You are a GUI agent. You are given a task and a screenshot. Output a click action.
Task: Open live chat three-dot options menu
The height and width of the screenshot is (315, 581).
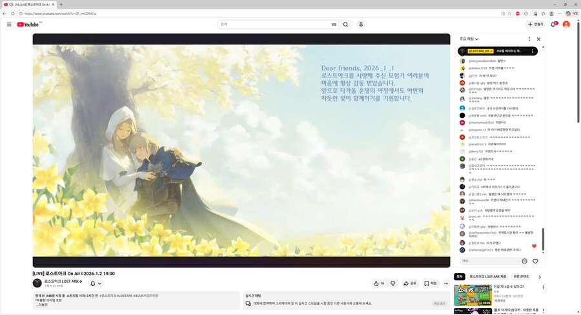529,39
